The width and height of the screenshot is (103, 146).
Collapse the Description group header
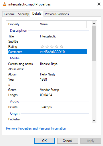(x=19, y=31)
